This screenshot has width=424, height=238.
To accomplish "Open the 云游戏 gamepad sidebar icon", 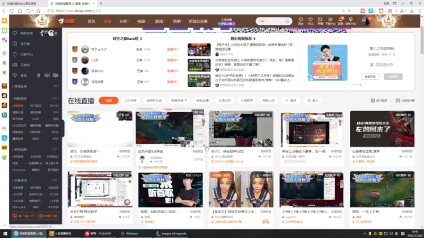I will 15,65.
